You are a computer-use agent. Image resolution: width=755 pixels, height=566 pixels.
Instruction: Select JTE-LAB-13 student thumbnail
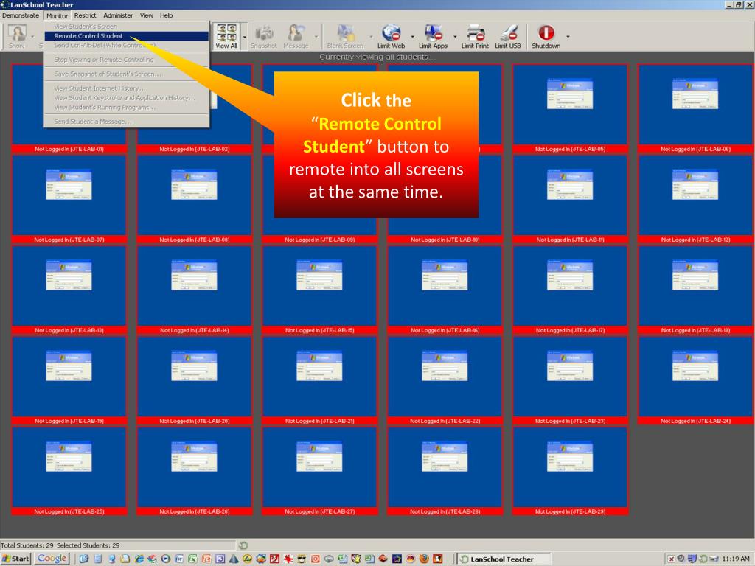[x=69, y=290]
